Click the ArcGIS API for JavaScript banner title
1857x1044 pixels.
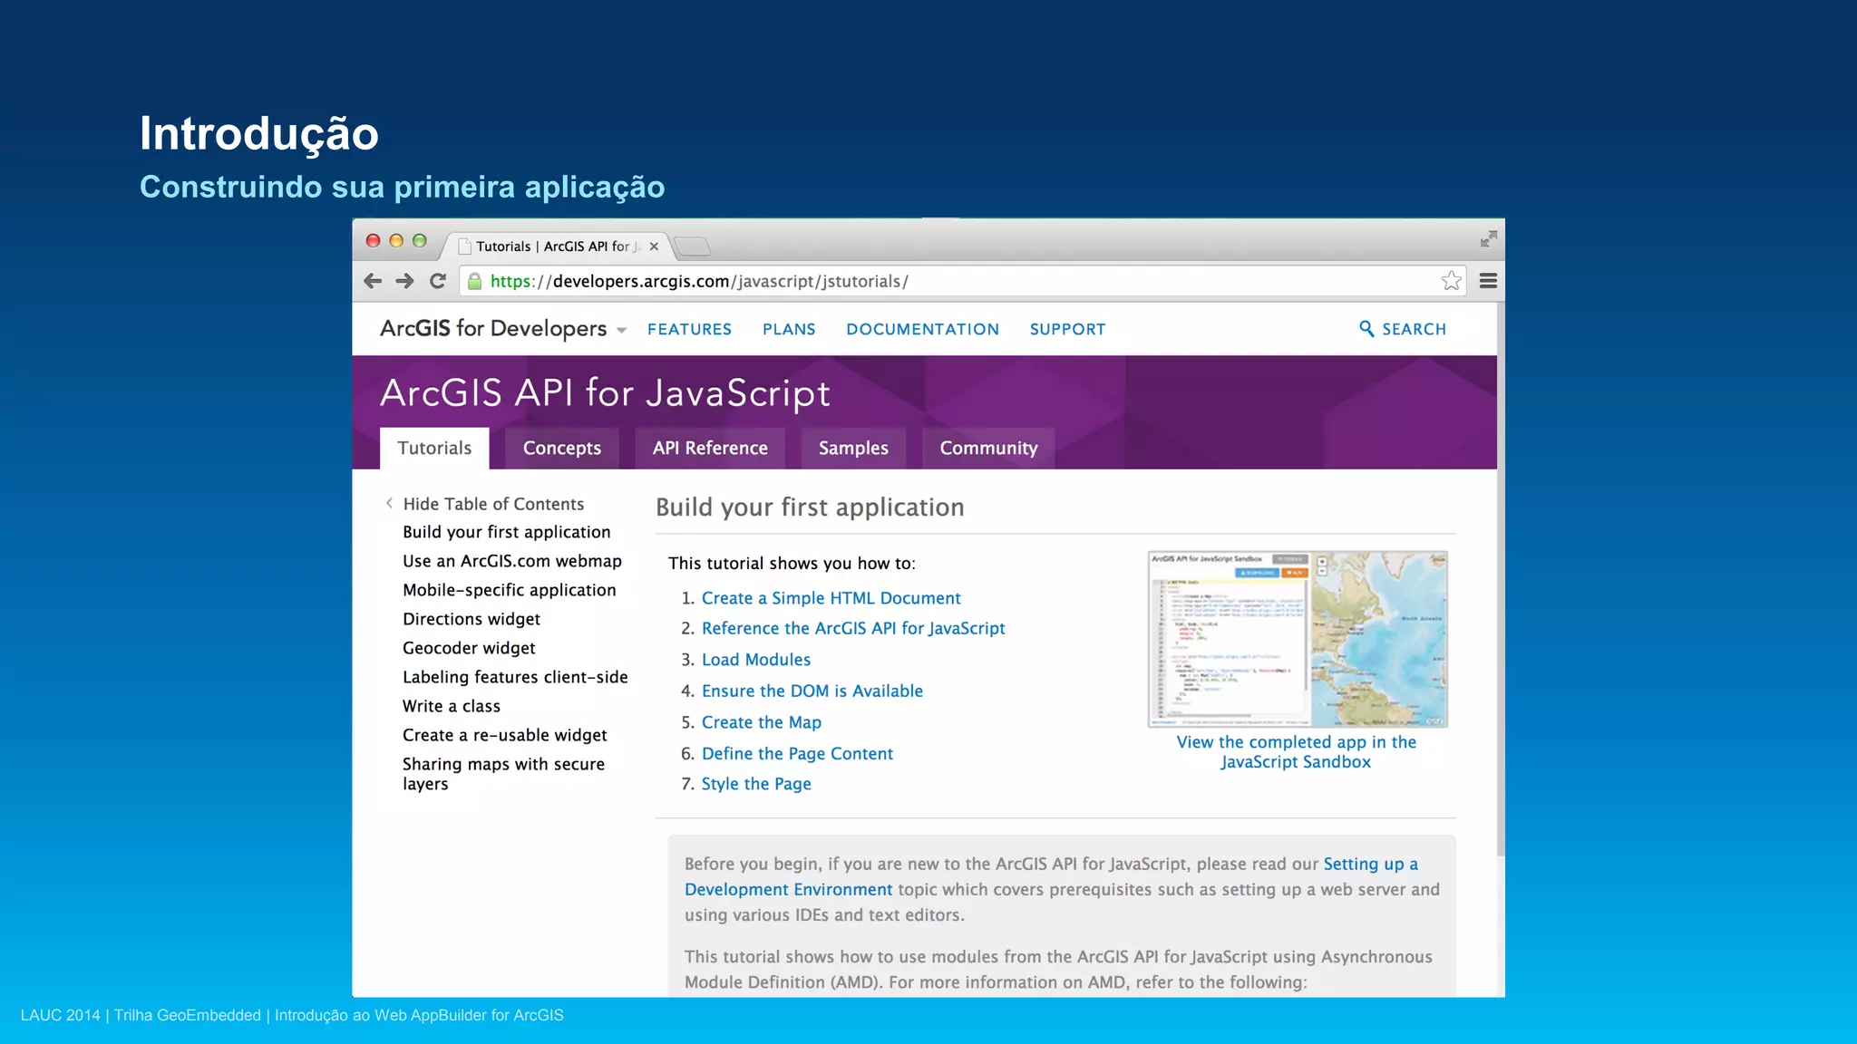[x=605, y=393]
